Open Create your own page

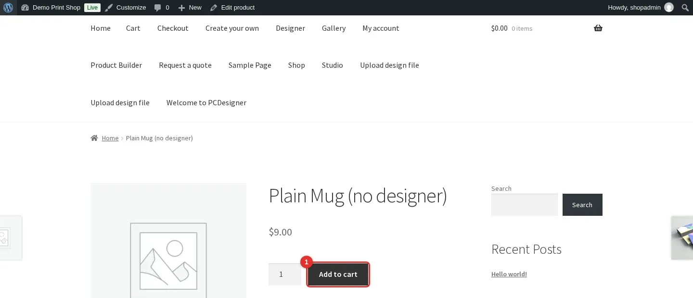click(232, 28)
